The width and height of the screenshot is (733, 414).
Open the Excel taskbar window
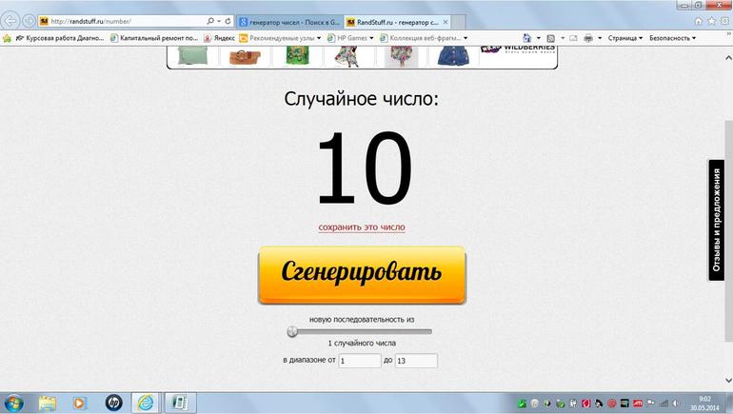pyautogui.click(x=180, y=403)
